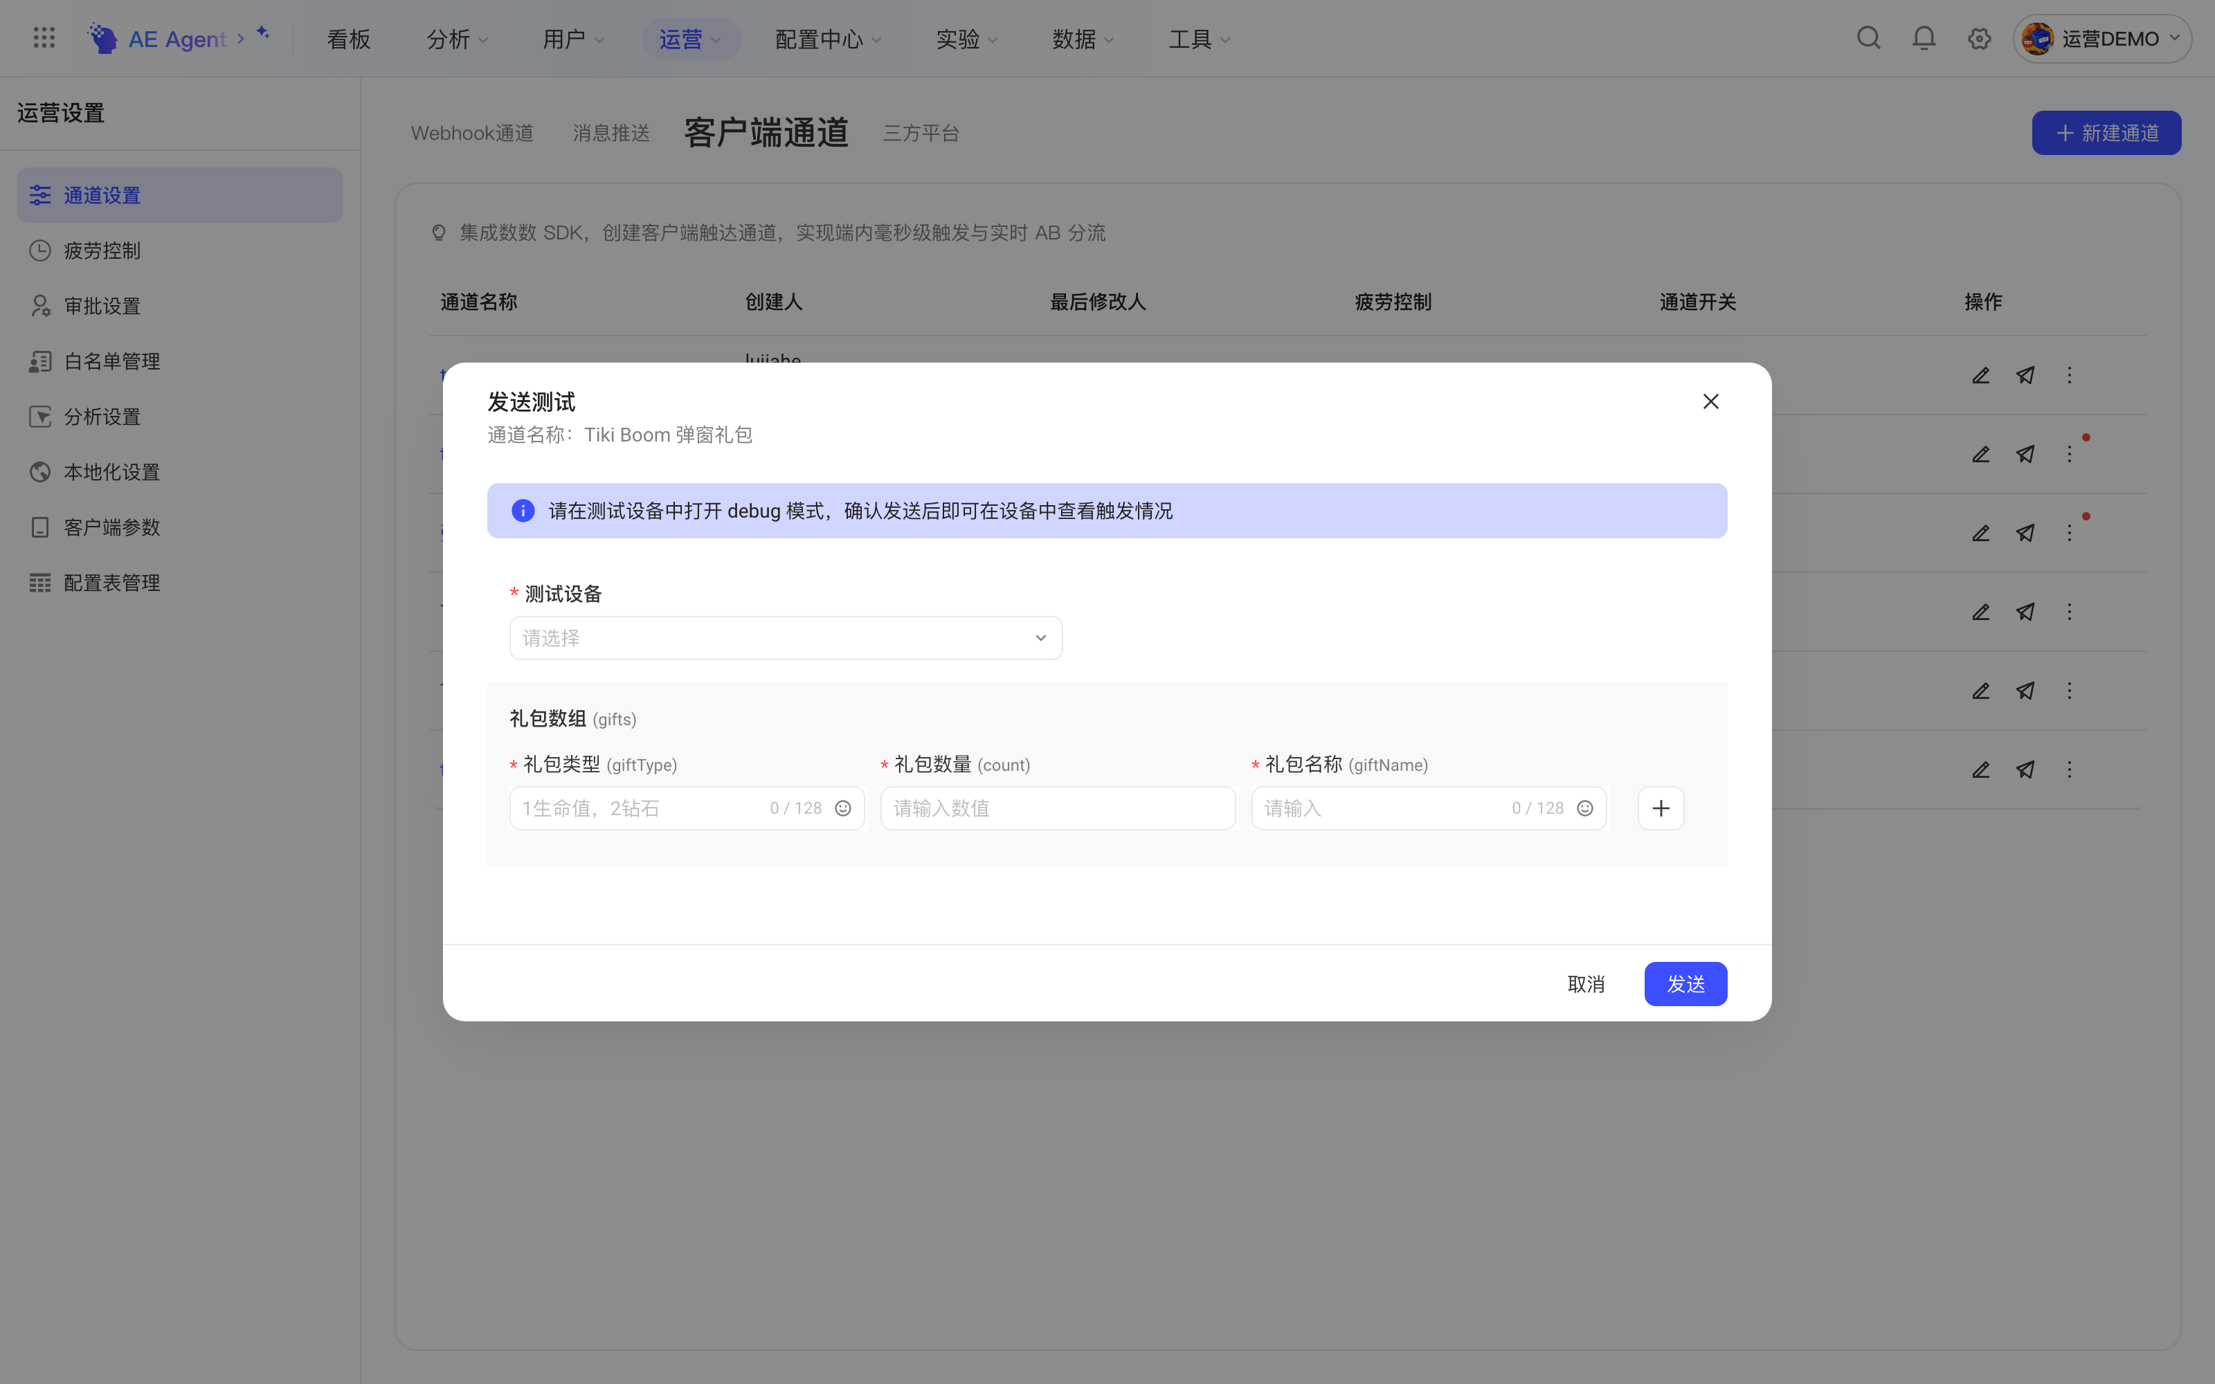Expand the 实验 menu dropdown
Viewport: 2215px width, 1384px height.
point(966,39)
